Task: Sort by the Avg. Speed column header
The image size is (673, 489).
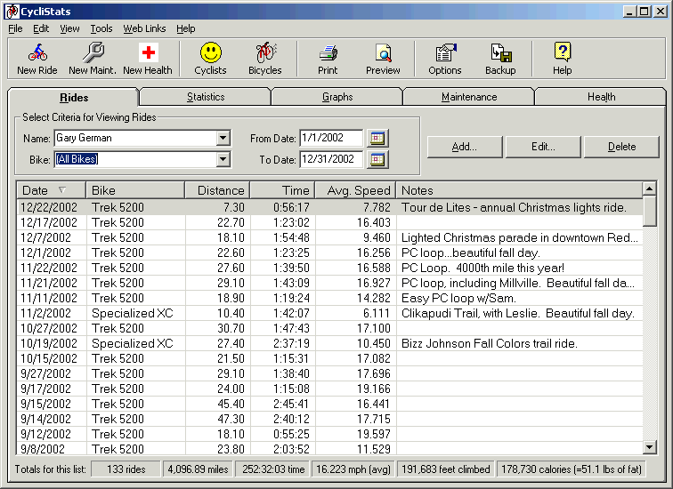Action: [x=356, y=190]
